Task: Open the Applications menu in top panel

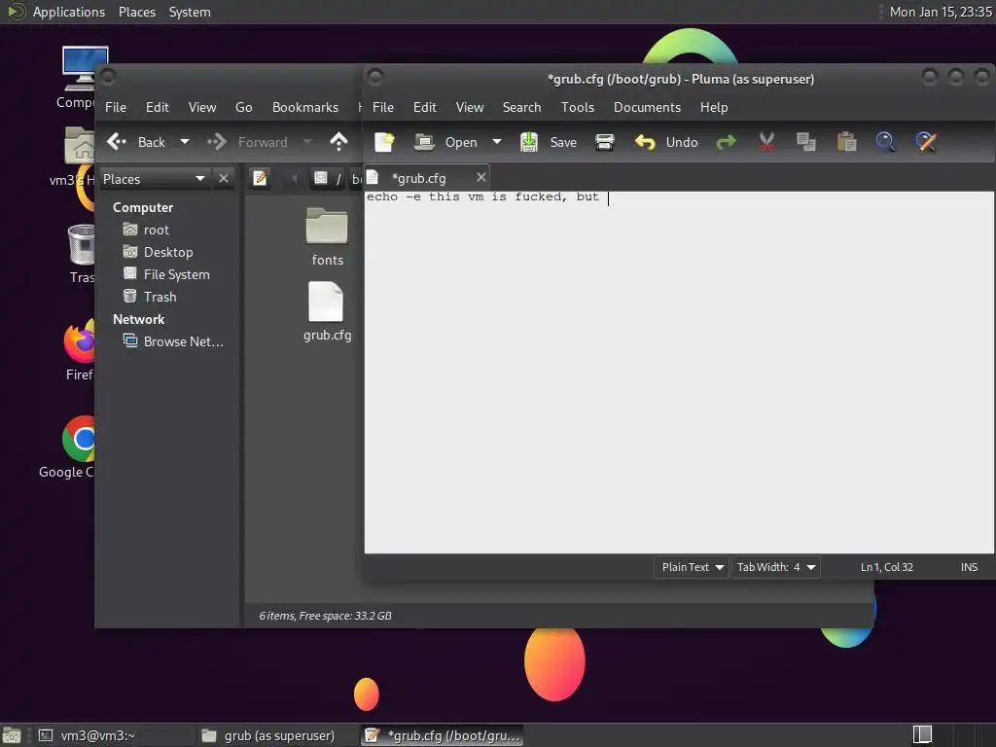Action: (69, 12)
